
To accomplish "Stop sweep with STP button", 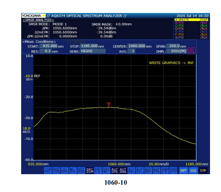I will [203, 171].
